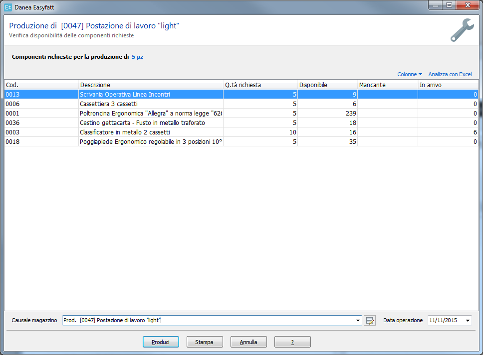483x355 pixels.
Task: Click the Causale magazzino text field
Action: (210, 321)
